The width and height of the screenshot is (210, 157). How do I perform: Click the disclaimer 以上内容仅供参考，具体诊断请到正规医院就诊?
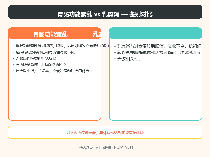(105, 133)
